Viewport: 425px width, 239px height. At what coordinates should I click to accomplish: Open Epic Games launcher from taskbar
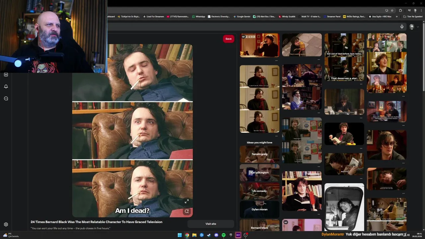coord(231,235)
